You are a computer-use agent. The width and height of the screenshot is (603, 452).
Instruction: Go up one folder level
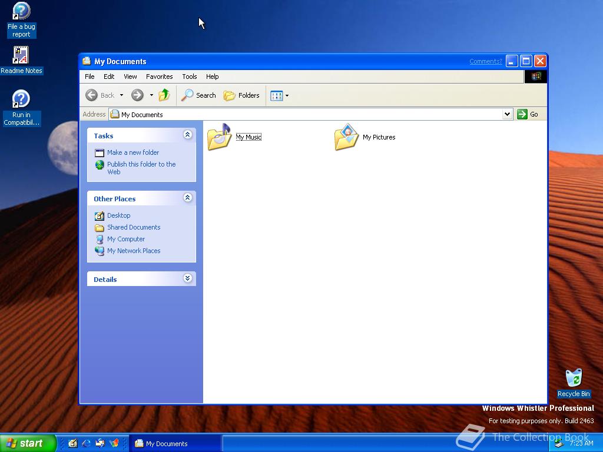point(164,95)
